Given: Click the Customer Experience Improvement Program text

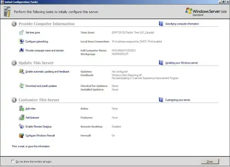Looking at the screenshot, I should (145, 78).
